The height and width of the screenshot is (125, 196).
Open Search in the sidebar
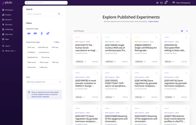pos(6,46)
